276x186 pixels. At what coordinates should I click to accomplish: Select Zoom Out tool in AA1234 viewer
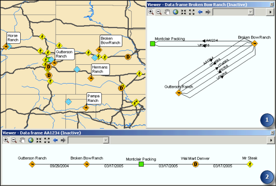[x=14, y=140]
